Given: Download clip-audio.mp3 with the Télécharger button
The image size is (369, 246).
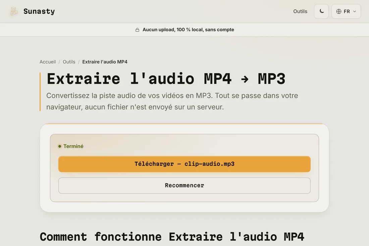Looking at the screenshot, I should [x=184, y=164].
